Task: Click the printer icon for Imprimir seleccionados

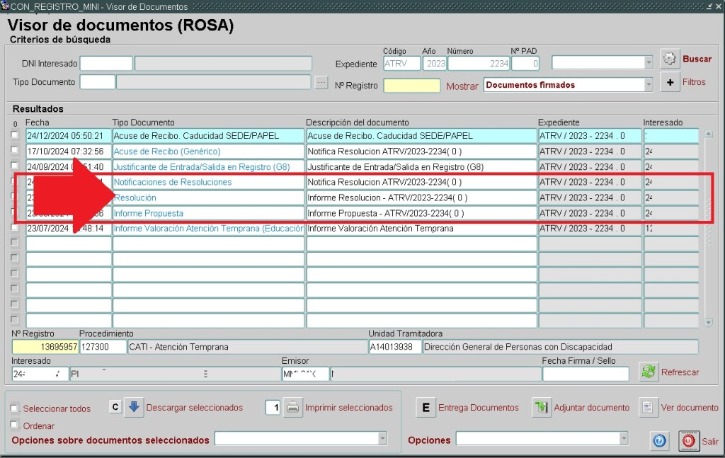Action: [293, 408]
